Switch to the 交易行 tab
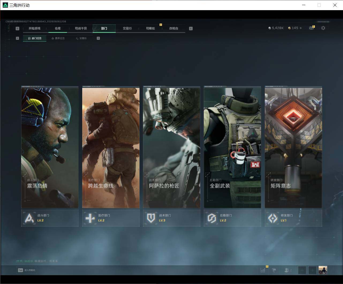Image resolution: width=343 pixels, height=284 pixels. (x=127, y=28)
